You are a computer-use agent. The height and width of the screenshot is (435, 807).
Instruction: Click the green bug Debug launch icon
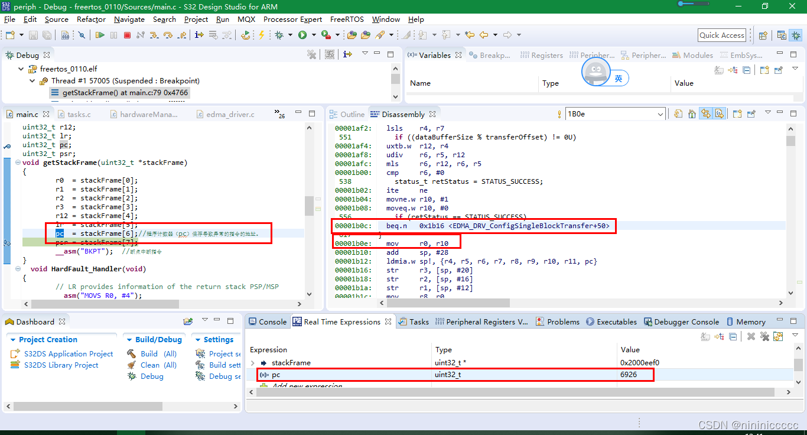(x=279, y=35)
